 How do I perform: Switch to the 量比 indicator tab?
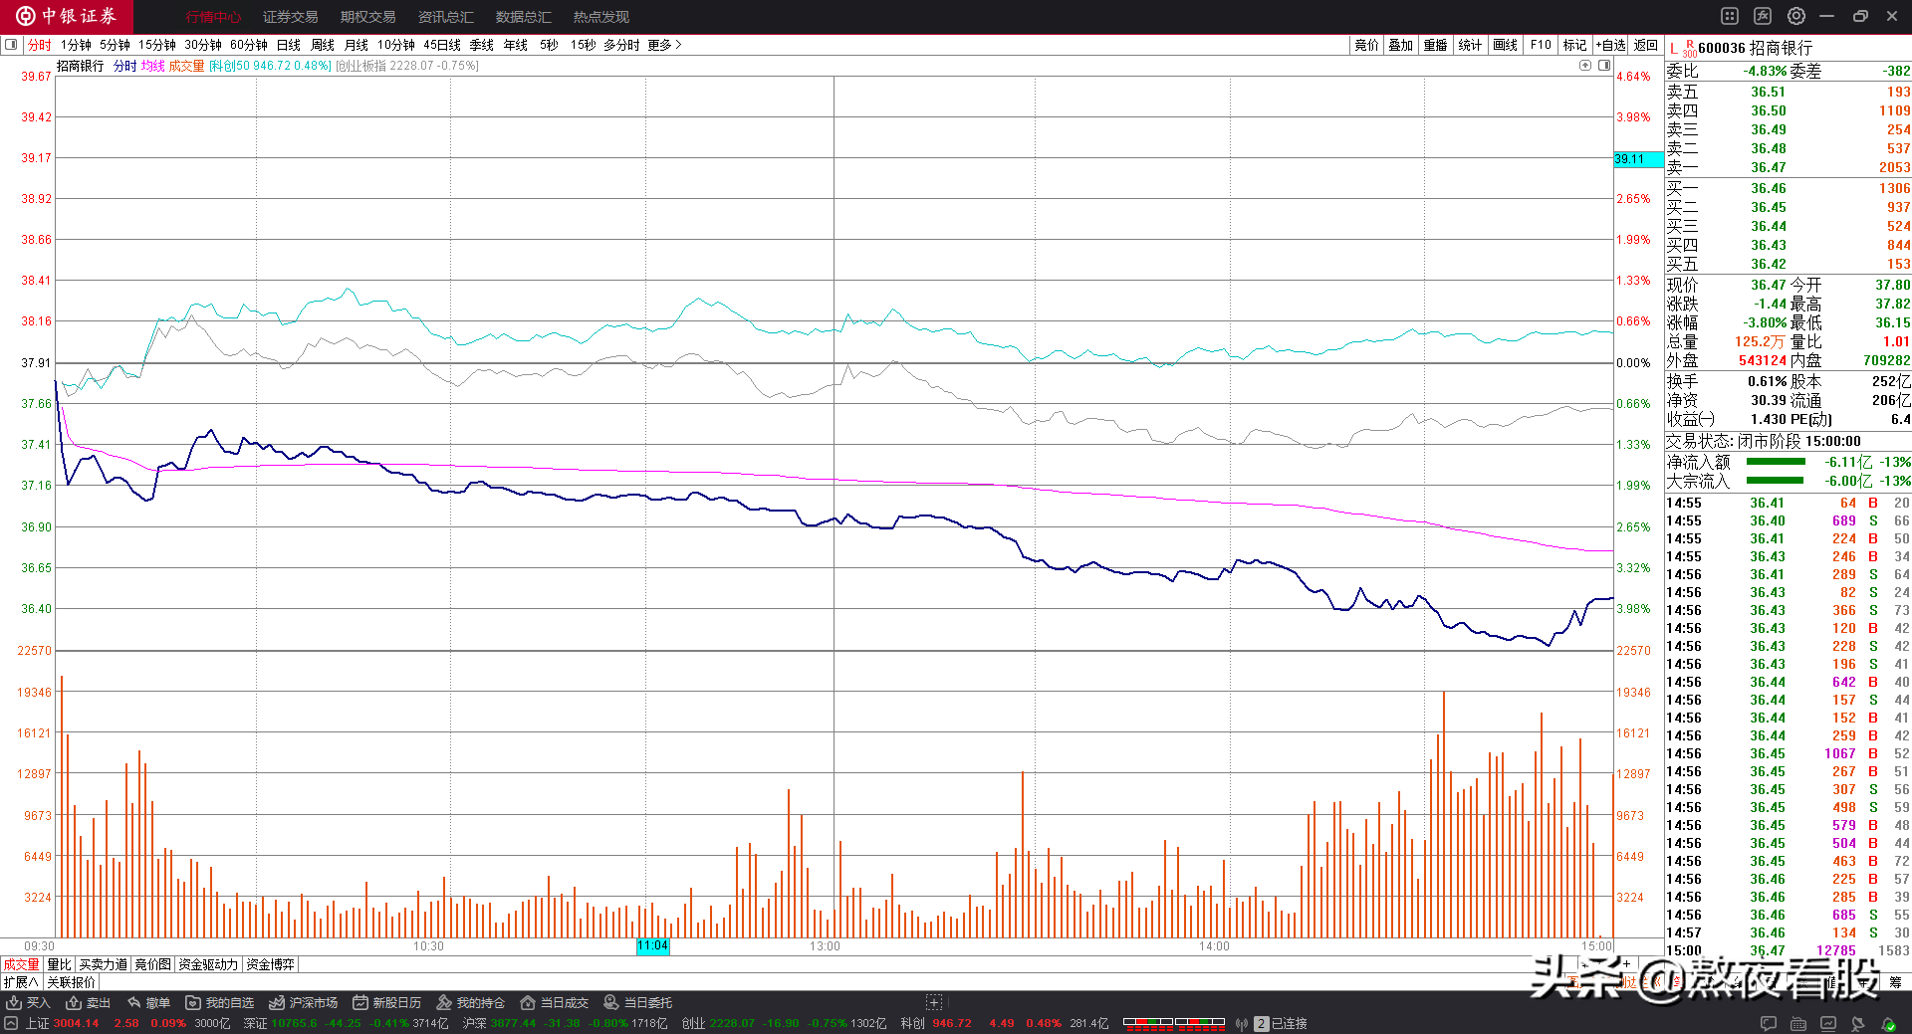(x=60, y=964)
